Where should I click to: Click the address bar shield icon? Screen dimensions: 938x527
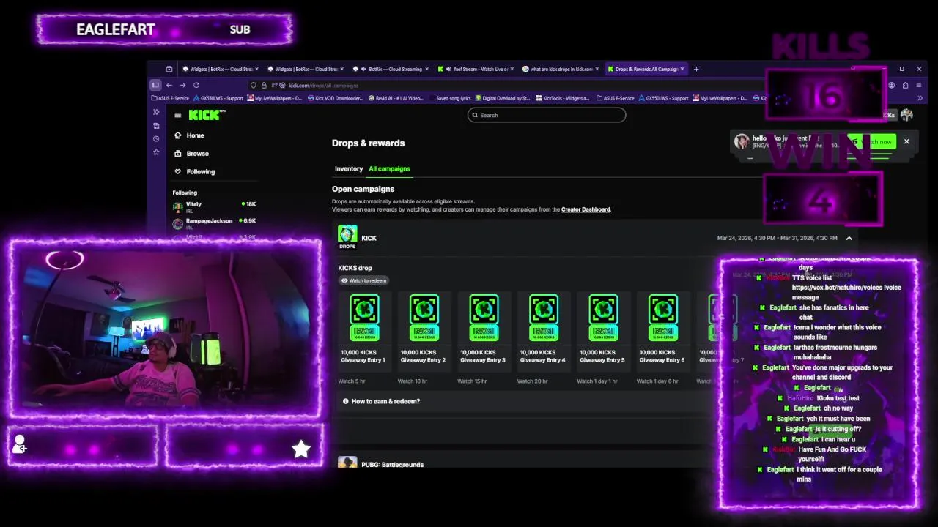254,86
